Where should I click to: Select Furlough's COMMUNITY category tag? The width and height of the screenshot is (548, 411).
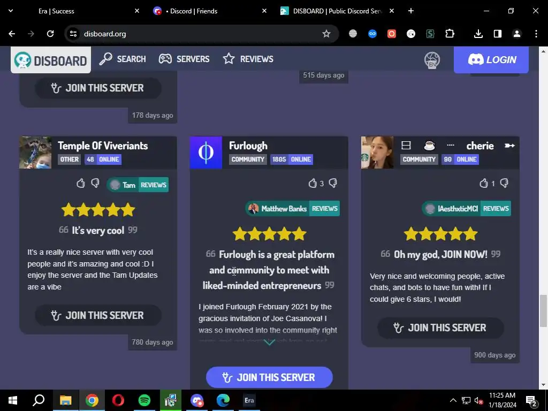(x=248, y=159)
